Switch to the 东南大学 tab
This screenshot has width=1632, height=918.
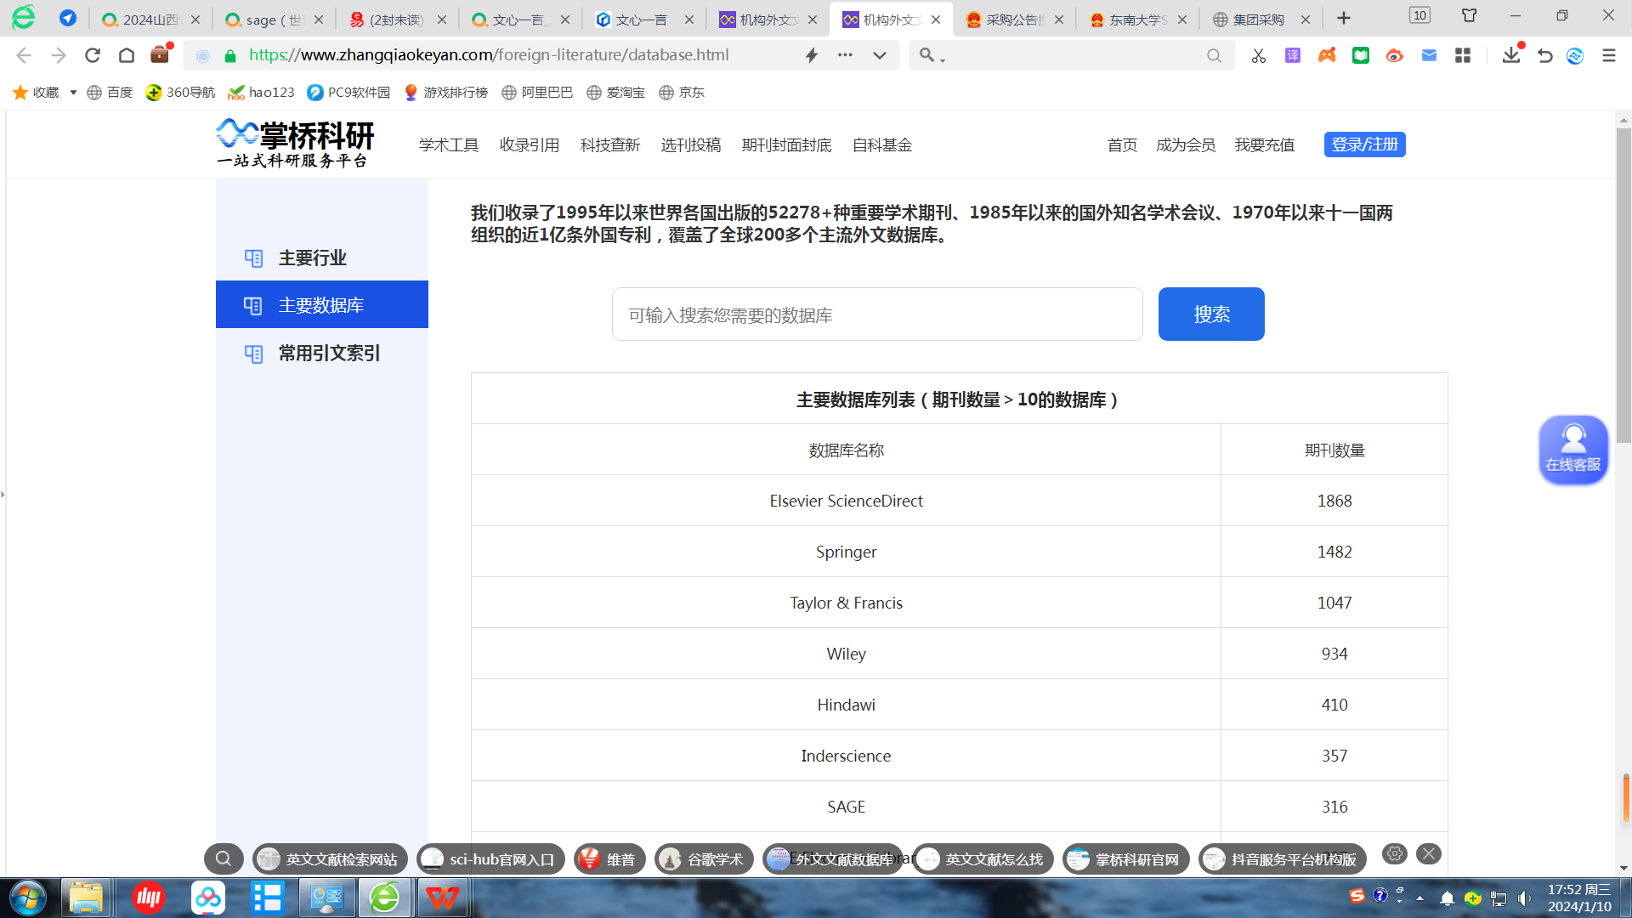click(1137, 19)
